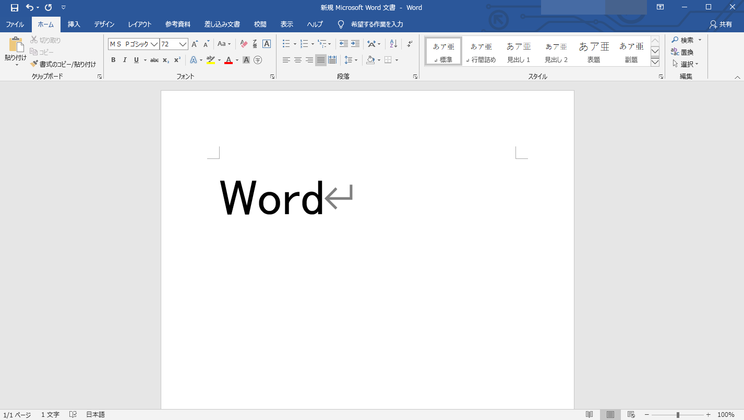
Task: Click コピー (Copy) in clipboard group
Action: [42, 52]
